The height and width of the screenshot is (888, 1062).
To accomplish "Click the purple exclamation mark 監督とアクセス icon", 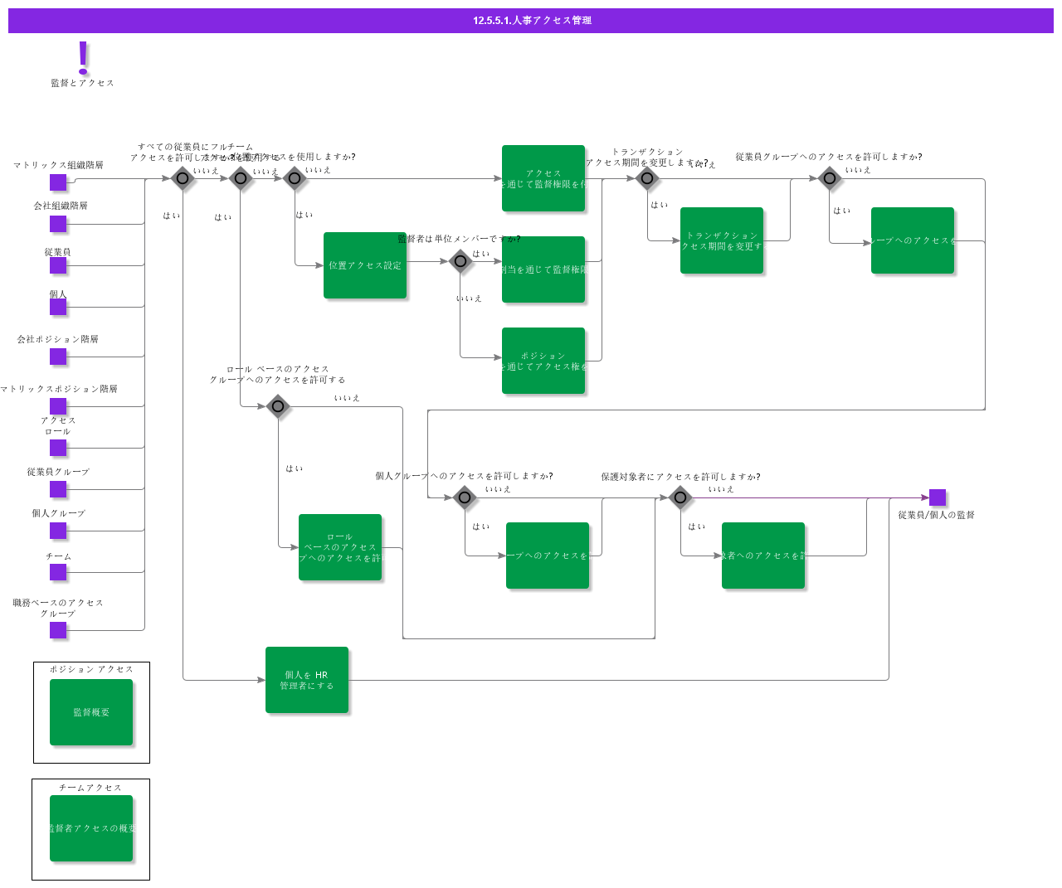I will pyautogui.click(x=83, y=58).
